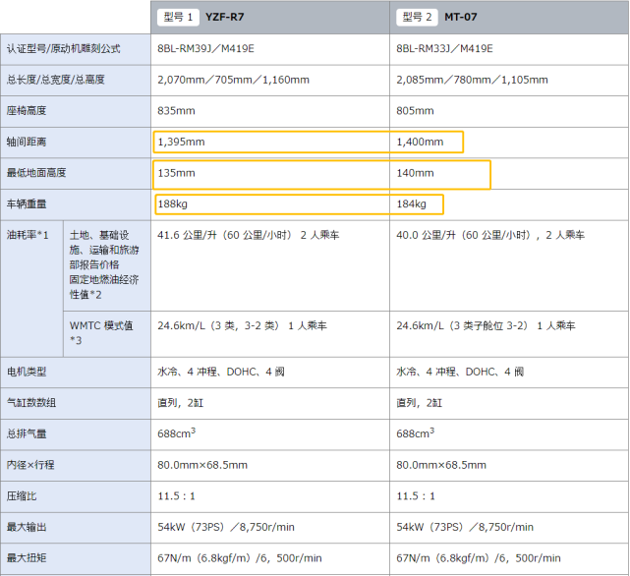Image resolution: width=630 pixels, height=576 pixels.
Task: Click MT-07 80.0mm×68.5mm value
Action: (441, 465)
